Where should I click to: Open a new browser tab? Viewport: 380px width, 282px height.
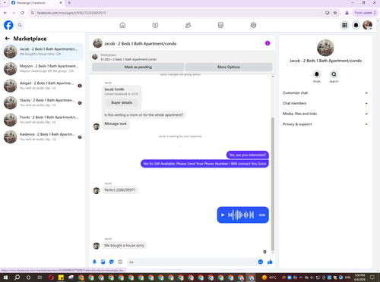pos(69,3)
